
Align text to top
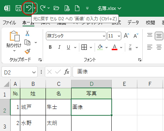point(150,35)
